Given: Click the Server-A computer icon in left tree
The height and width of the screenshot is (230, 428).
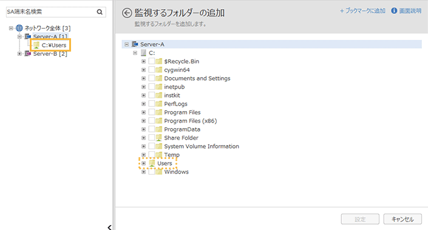Looking at the screenshot, I should [x=27, y=36].
